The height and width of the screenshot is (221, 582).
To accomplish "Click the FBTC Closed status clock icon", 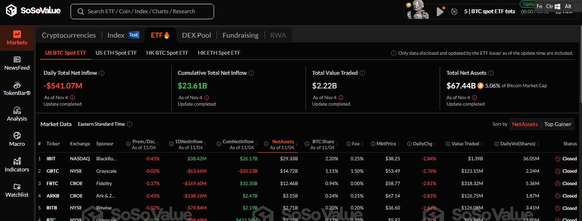I will click(558, 183).
